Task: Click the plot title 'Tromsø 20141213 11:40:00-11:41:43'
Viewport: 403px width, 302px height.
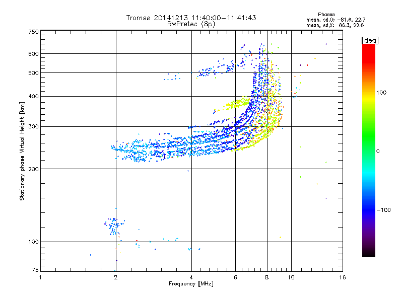Action: tap(191, 18)
